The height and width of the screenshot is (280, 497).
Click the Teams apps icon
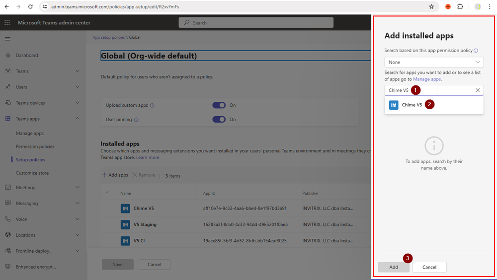pyautogui.click(x=8, y=119)
